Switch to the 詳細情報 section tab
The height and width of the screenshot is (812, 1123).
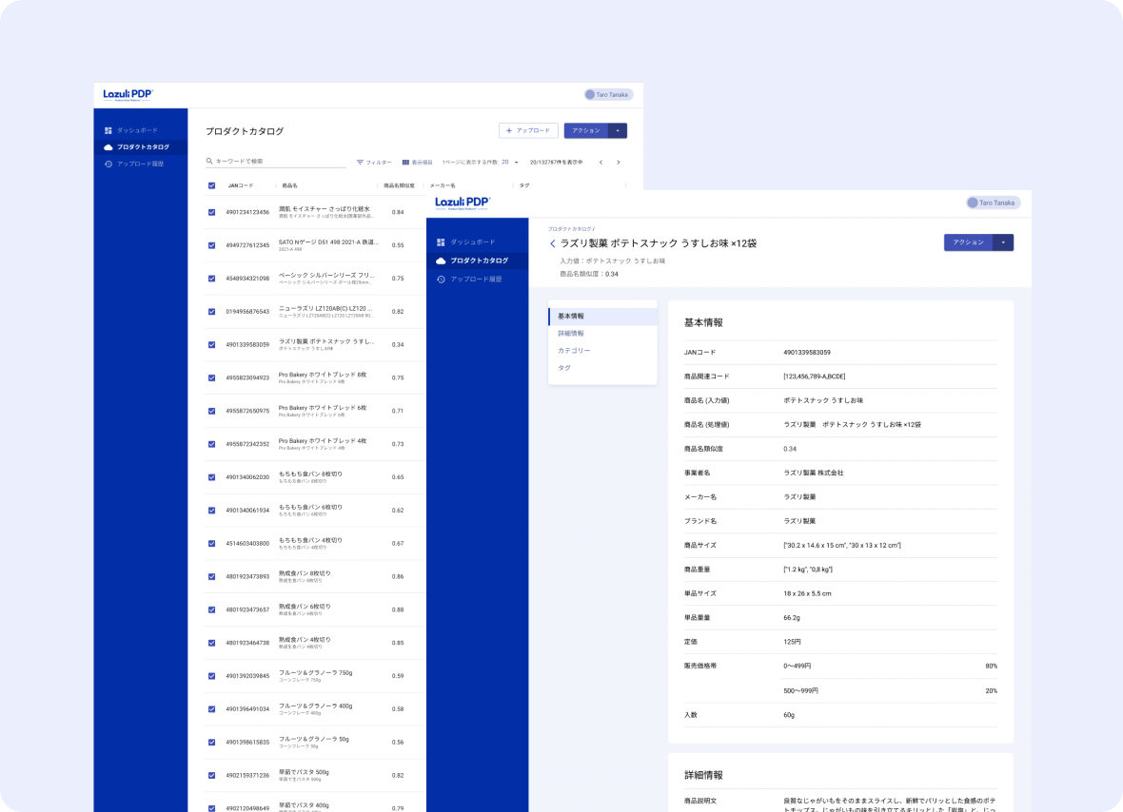coord(571,334)
